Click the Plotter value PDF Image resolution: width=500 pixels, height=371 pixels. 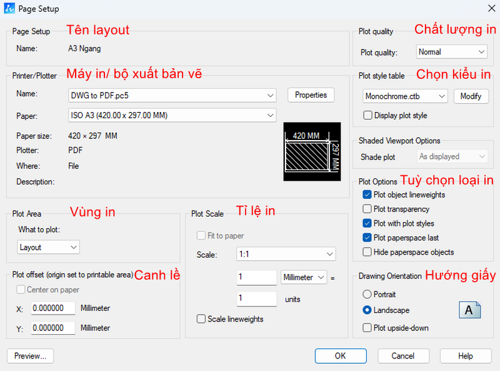pos(75,150)
